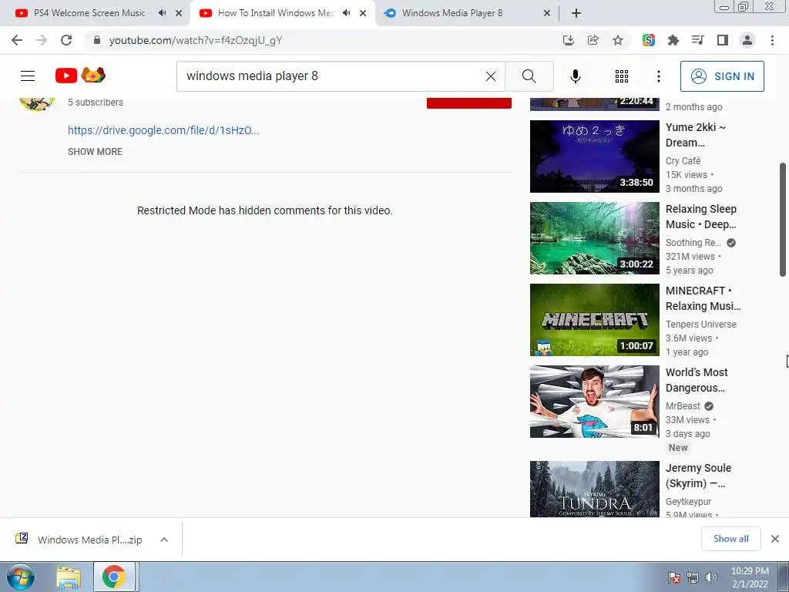Image resolution: width=789 pixels, height=592 pixels.
Task: Open the Extensions puzzle menu
Action: pyautogui.click(x=673, y=40)
